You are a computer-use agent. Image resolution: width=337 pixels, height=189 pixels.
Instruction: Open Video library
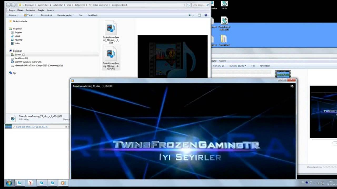[16, 43]
